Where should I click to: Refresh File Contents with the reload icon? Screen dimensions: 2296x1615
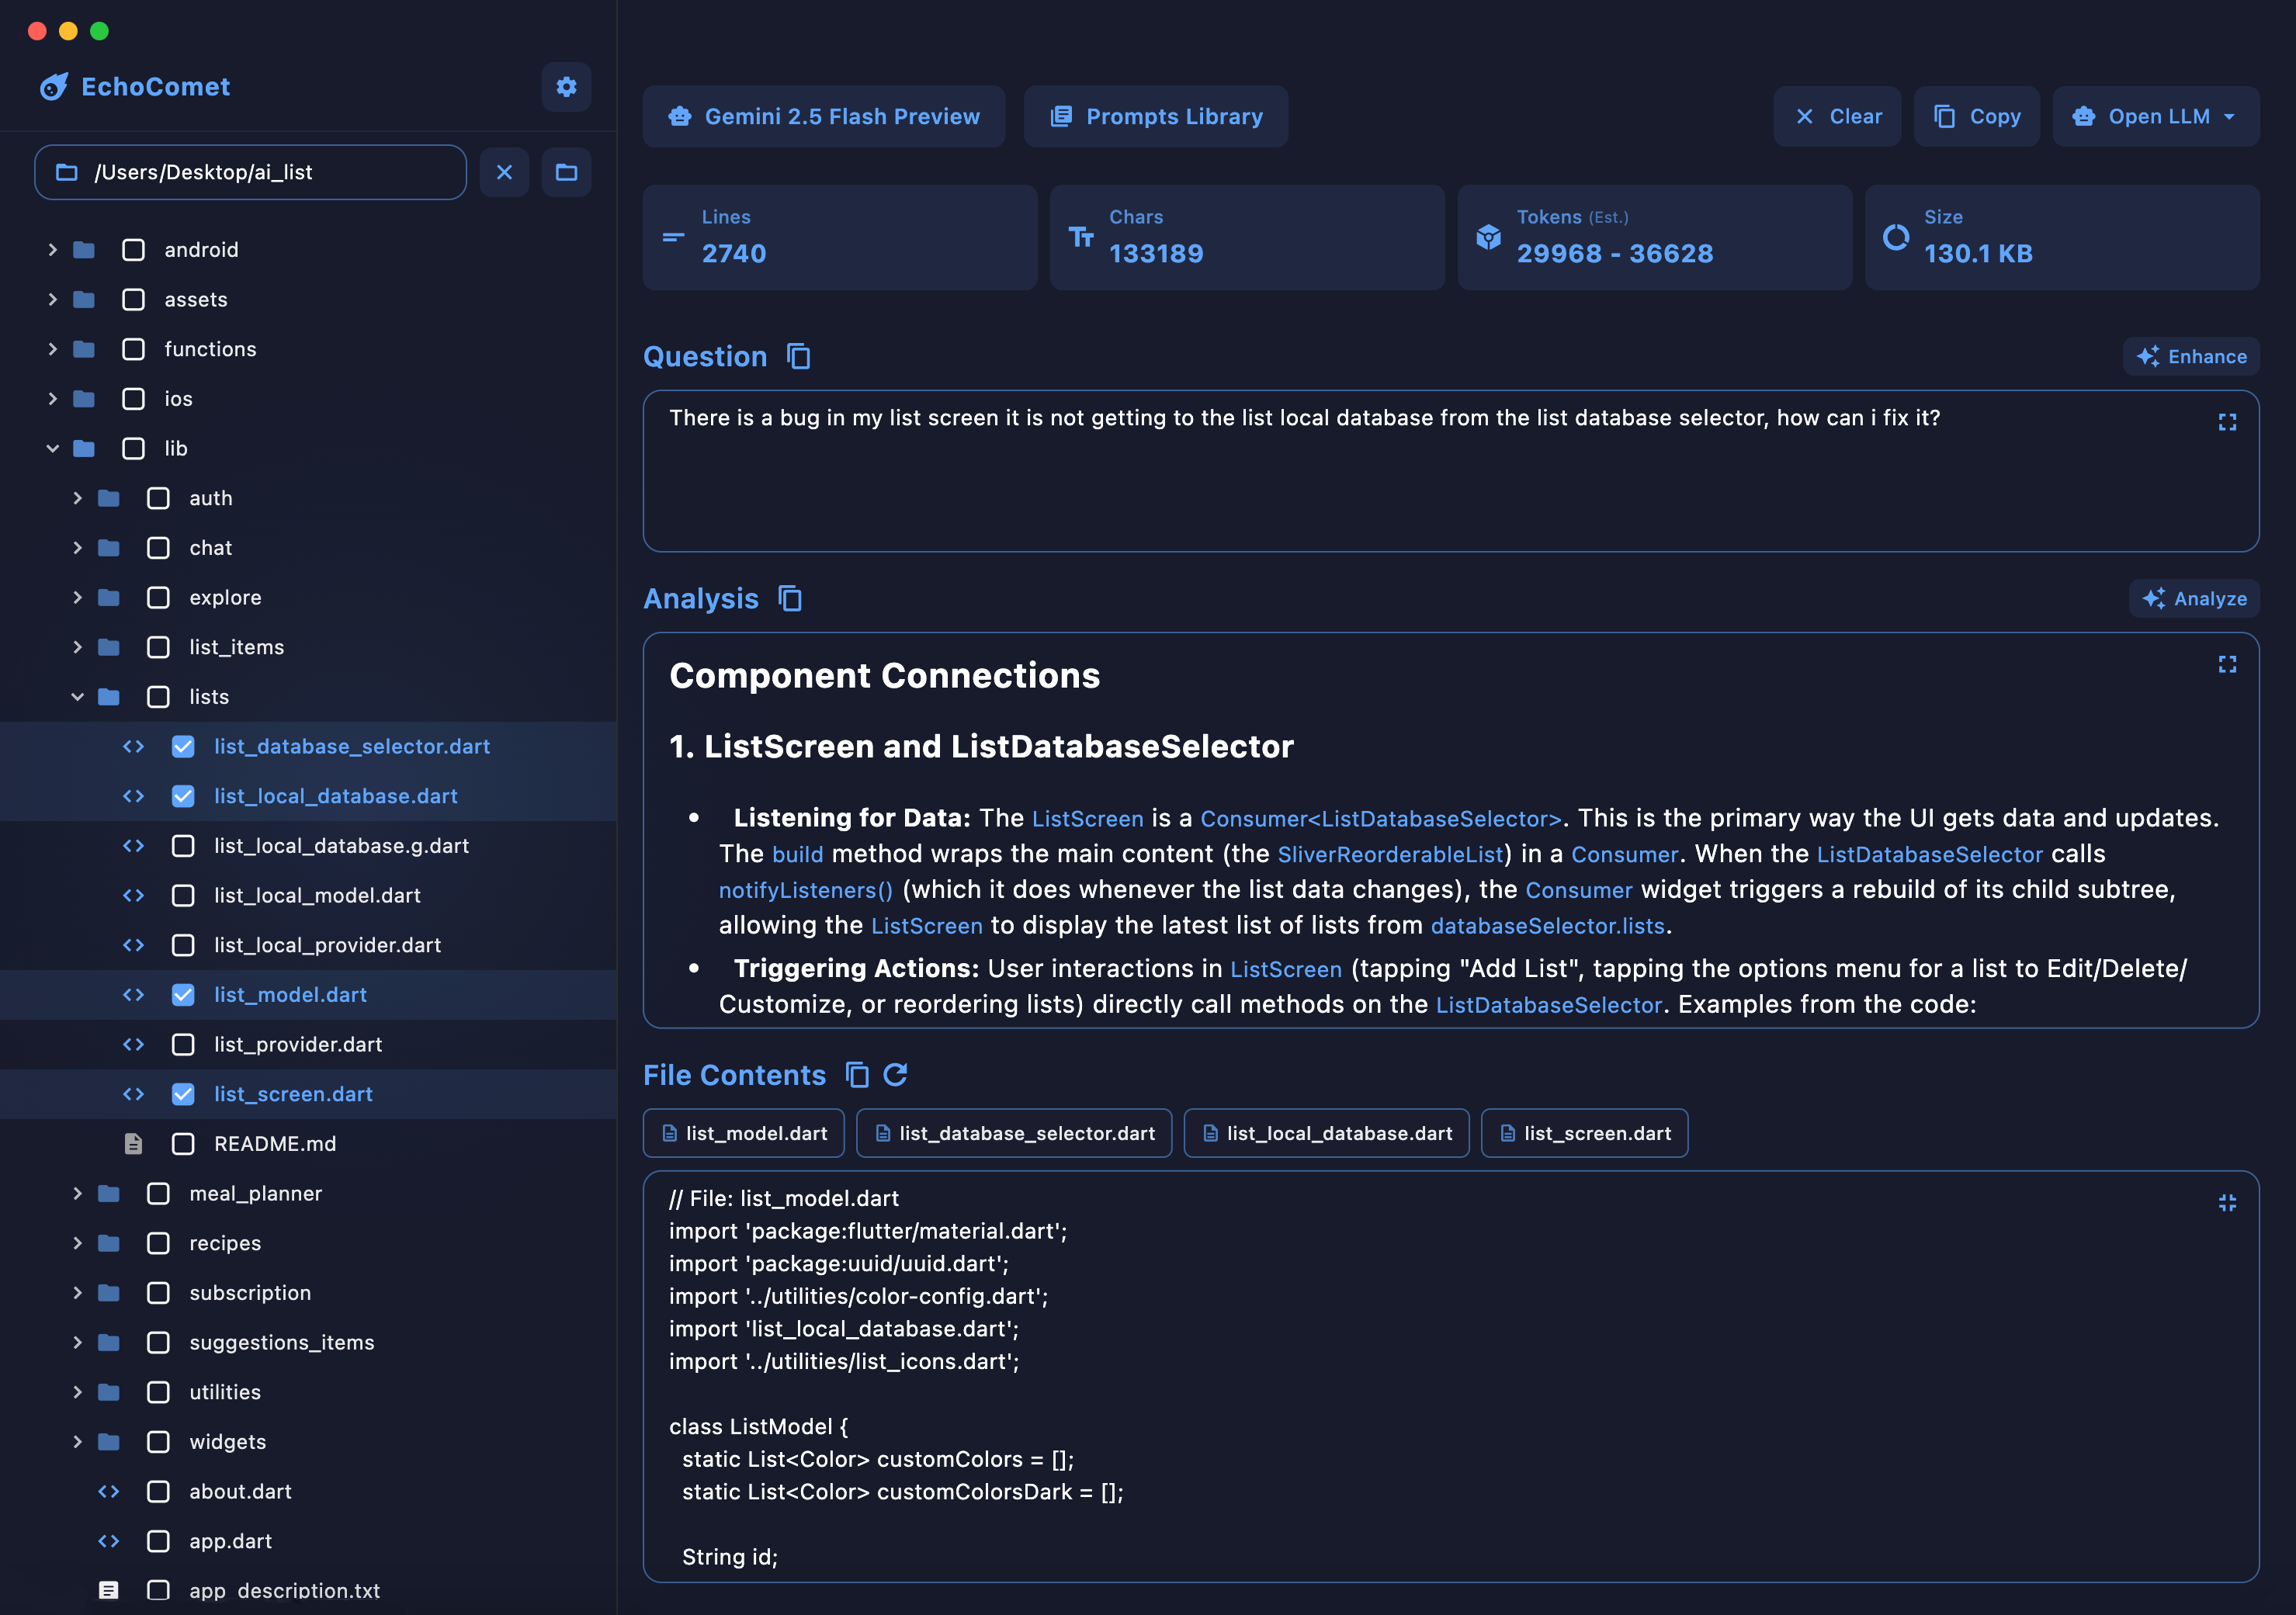click(x=895, y=1075)
